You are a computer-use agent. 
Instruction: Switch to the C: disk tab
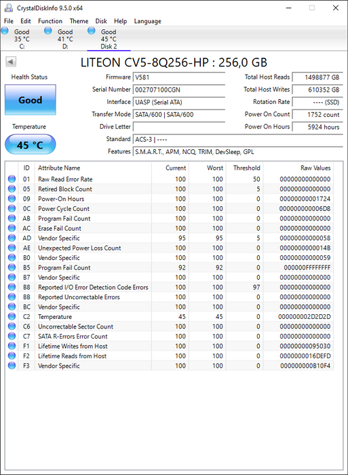pyautogui.click(x=22, y=39)
